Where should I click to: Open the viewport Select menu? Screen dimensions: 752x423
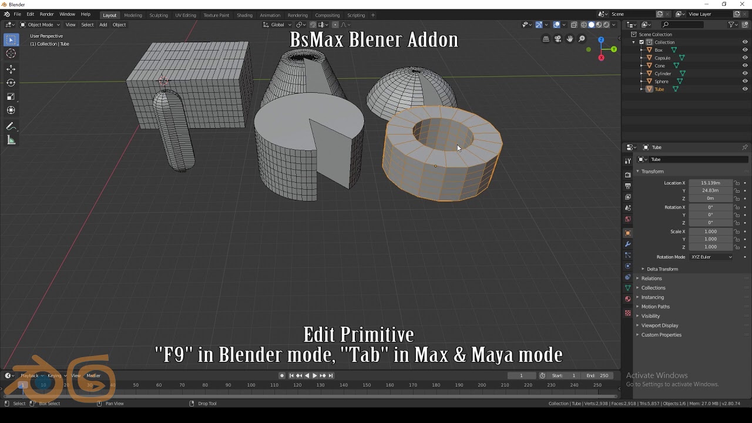click(x=88, y=25)
